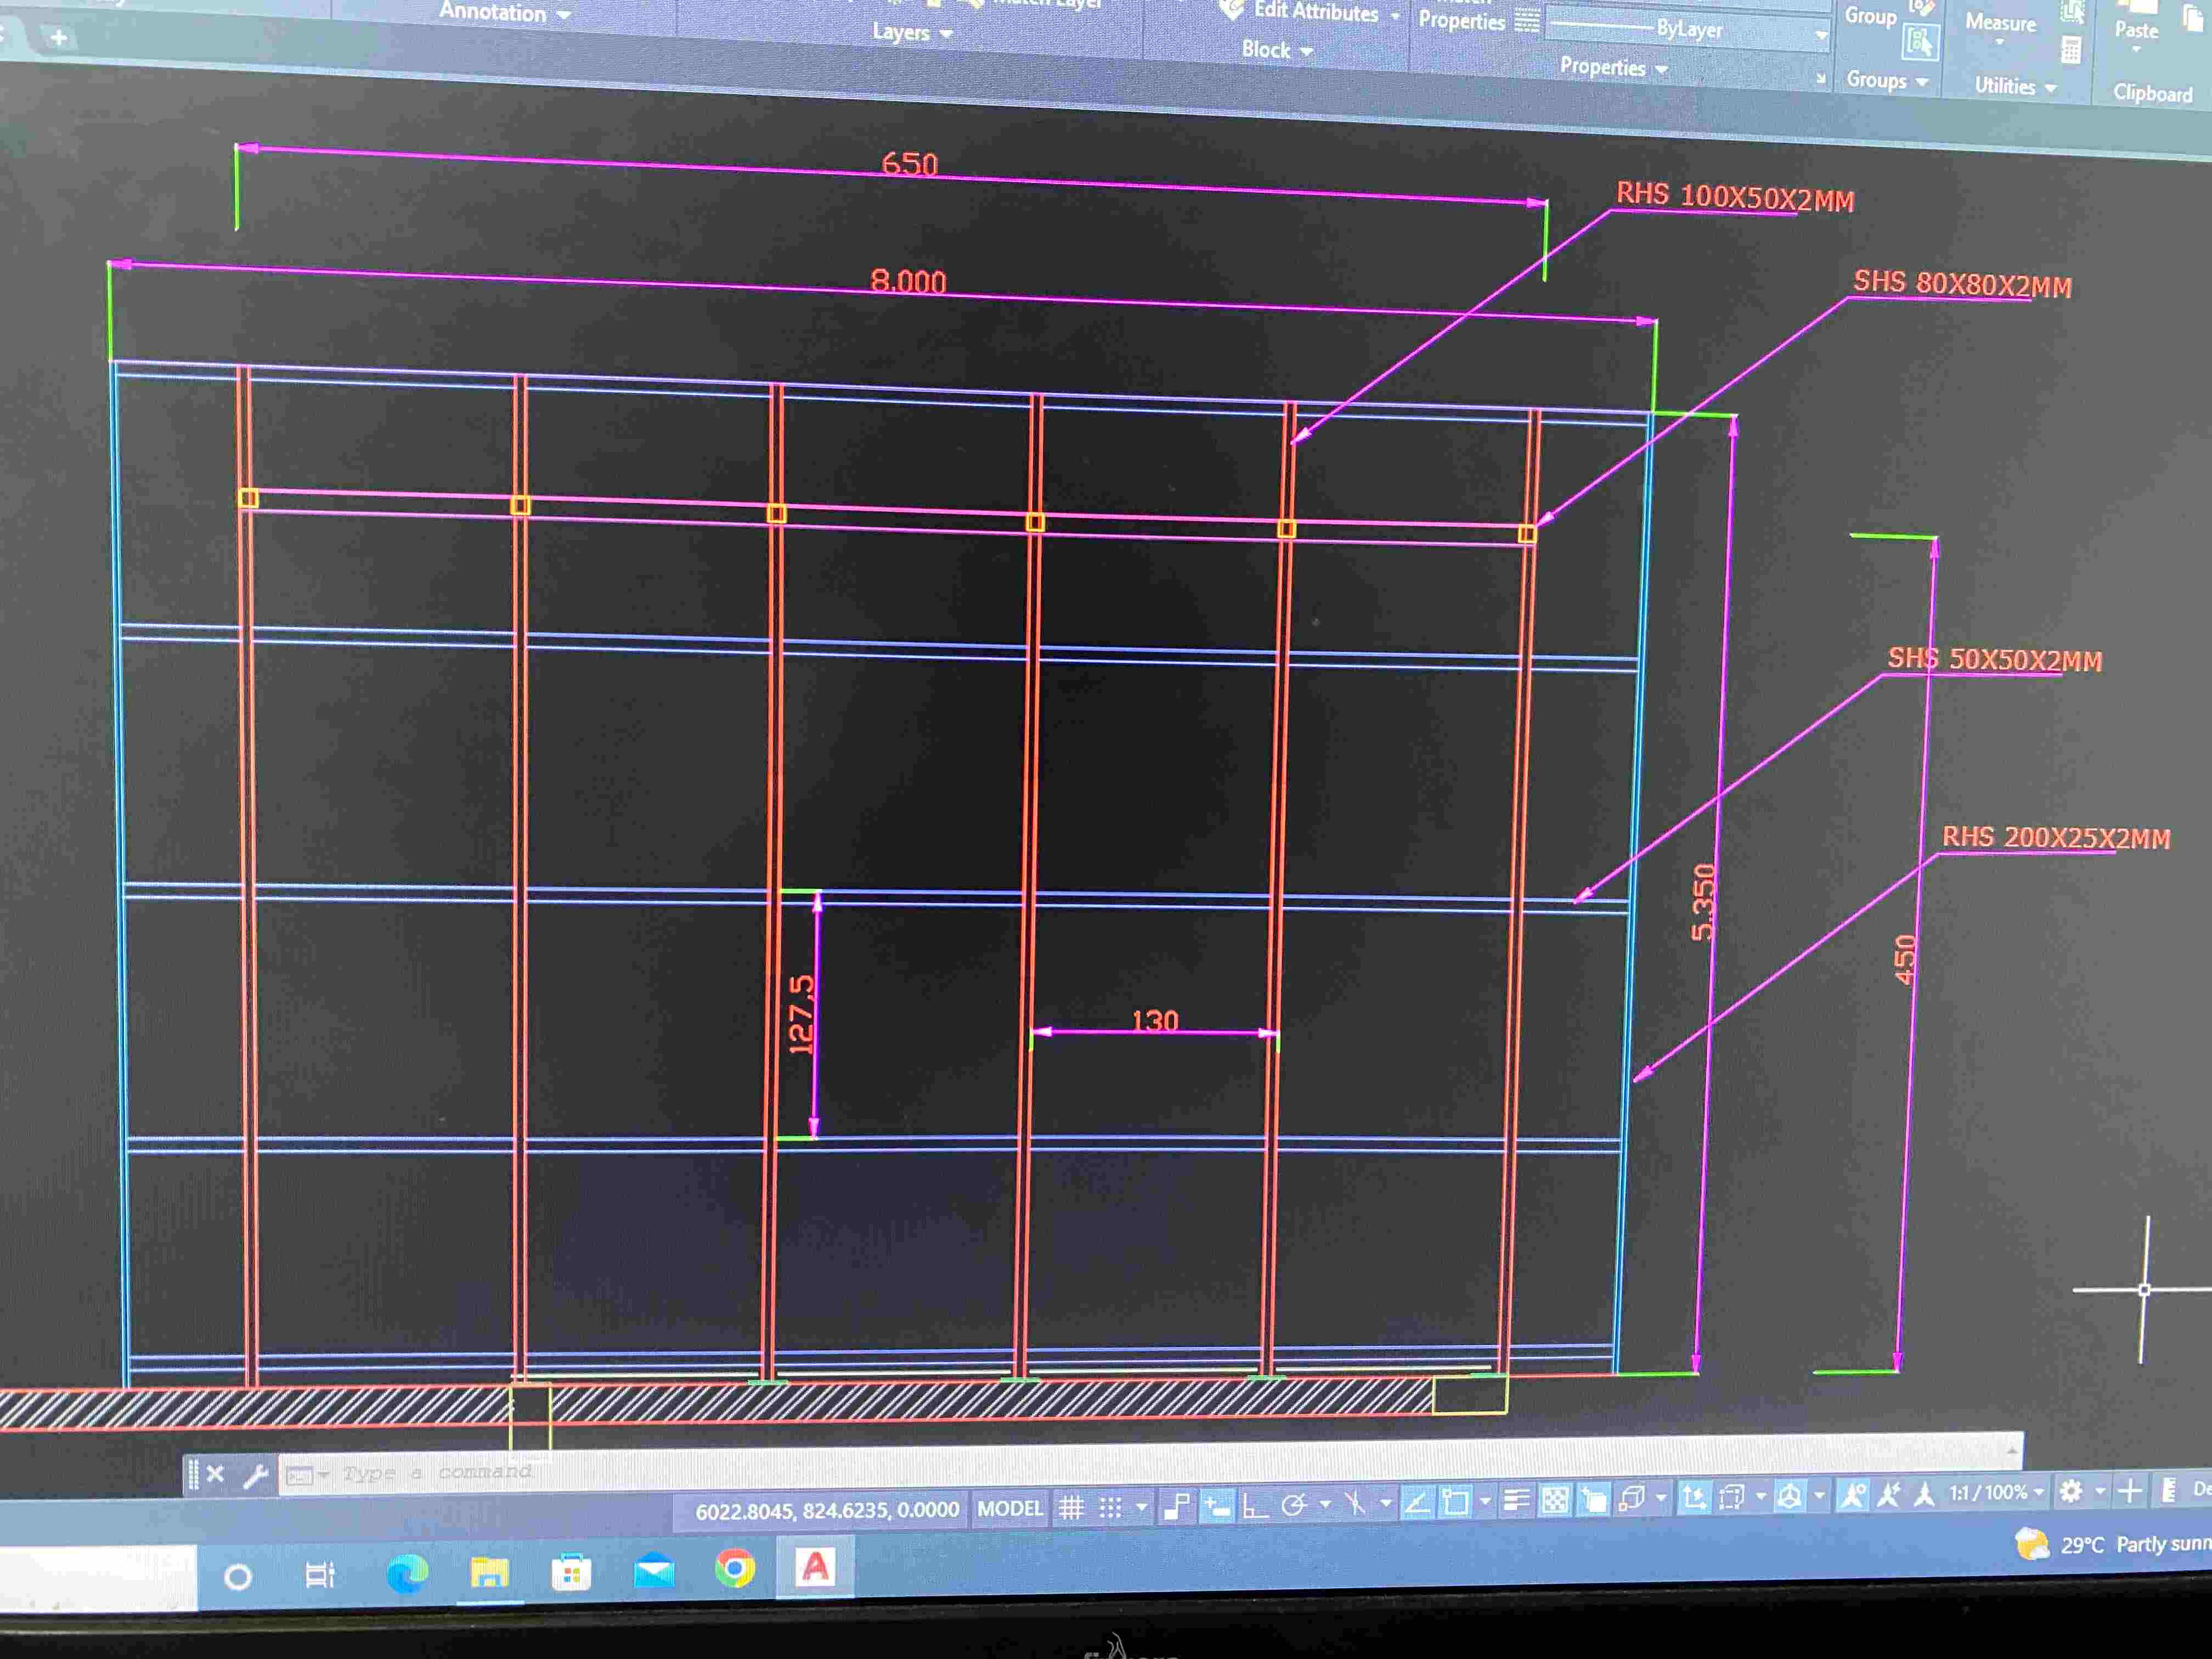
Task: Click the lineweight display icon
Action: click(x=1516, y=1500)
